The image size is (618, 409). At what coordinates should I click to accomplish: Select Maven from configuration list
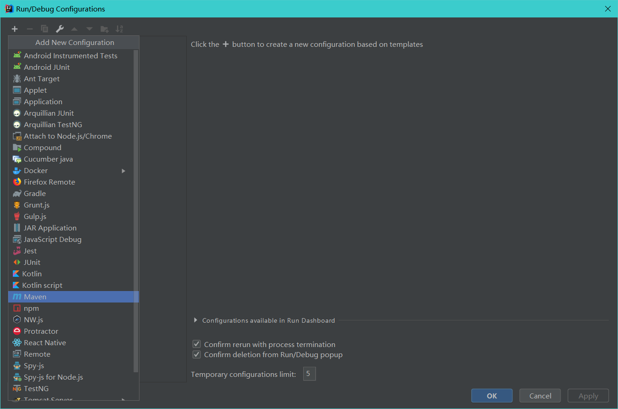[73, 297]
